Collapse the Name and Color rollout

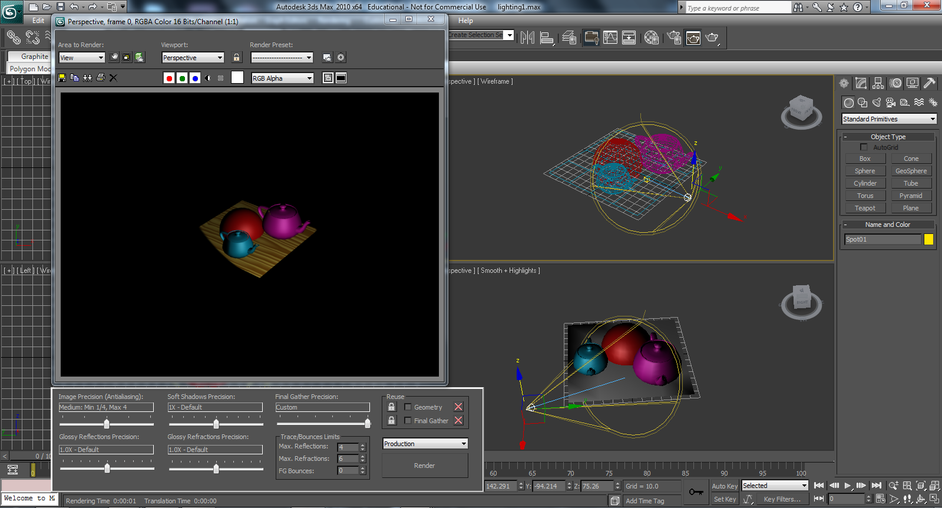888,225
